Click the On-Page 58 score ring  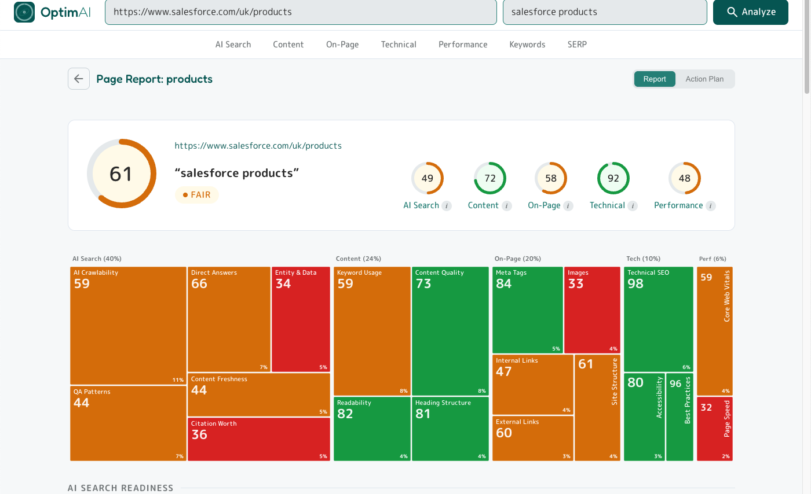[551, 178]
